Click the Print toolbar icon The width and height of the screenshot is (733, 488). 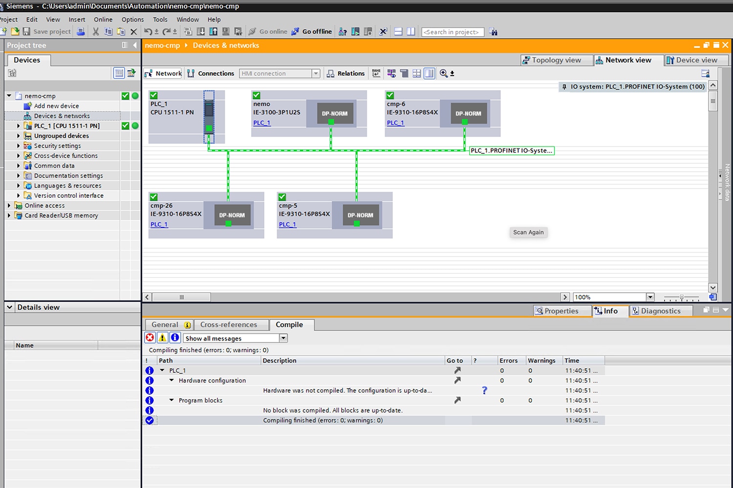[81, 32]
